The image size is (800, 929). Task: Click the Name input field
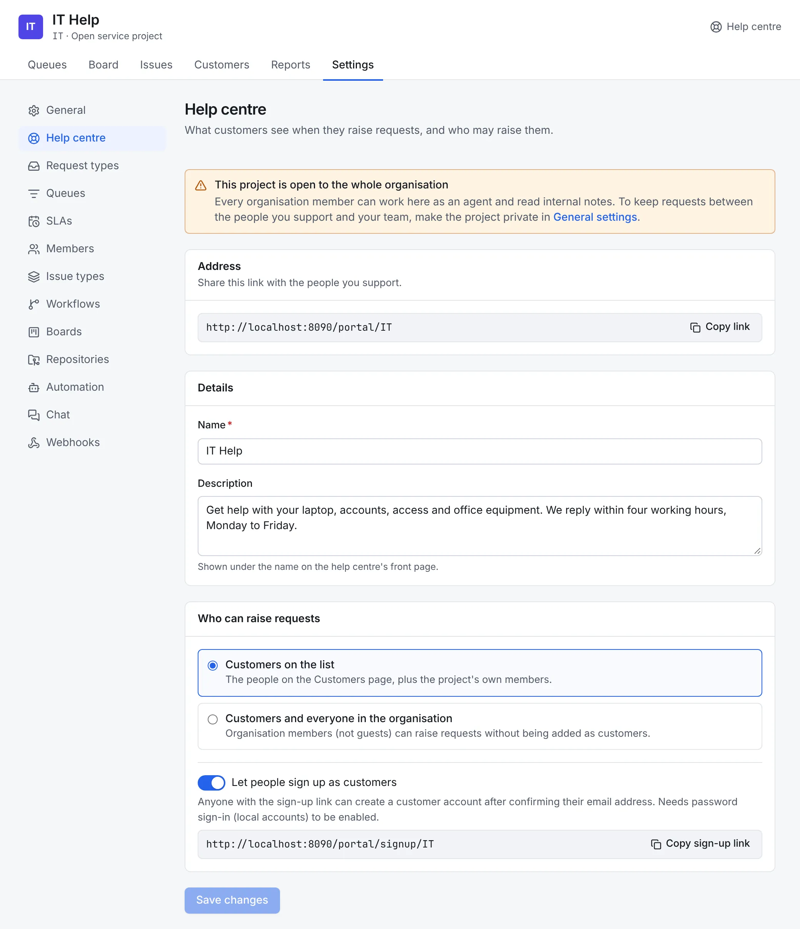[x=479, y=451]
